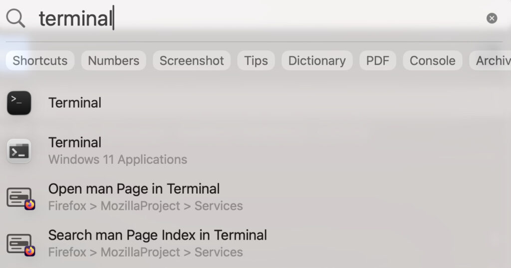The width and height of the screenshot is (511, 268).
Task: Click the magnifying glass search icon
Action: 15,18
